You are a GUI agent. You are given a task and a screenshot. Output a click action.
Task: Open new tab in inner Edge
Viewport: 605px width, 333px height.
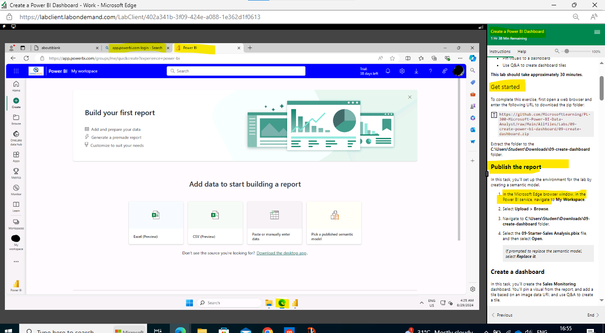250,48
